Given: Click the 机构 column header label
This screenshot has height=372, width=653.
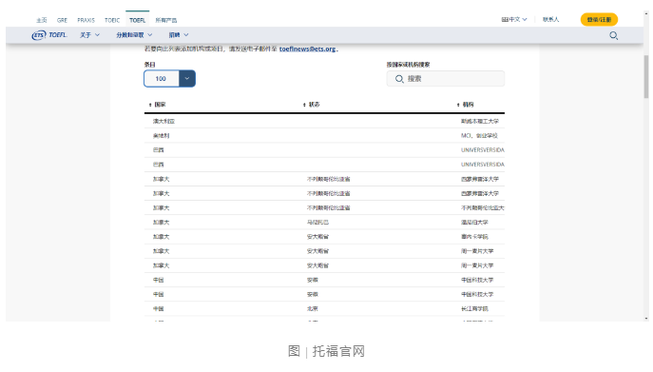Looking at the screenshot, I should tap(468, 105).
